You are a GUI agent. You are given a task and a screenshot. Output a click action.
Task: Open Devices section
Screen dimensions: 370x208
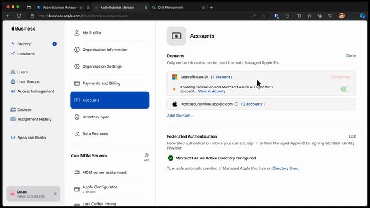point(24,110)
